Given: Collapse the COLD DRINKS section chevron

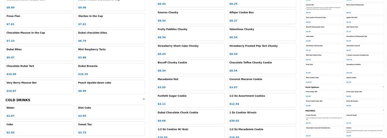Looking at the screenshot, I should [143, 99].
